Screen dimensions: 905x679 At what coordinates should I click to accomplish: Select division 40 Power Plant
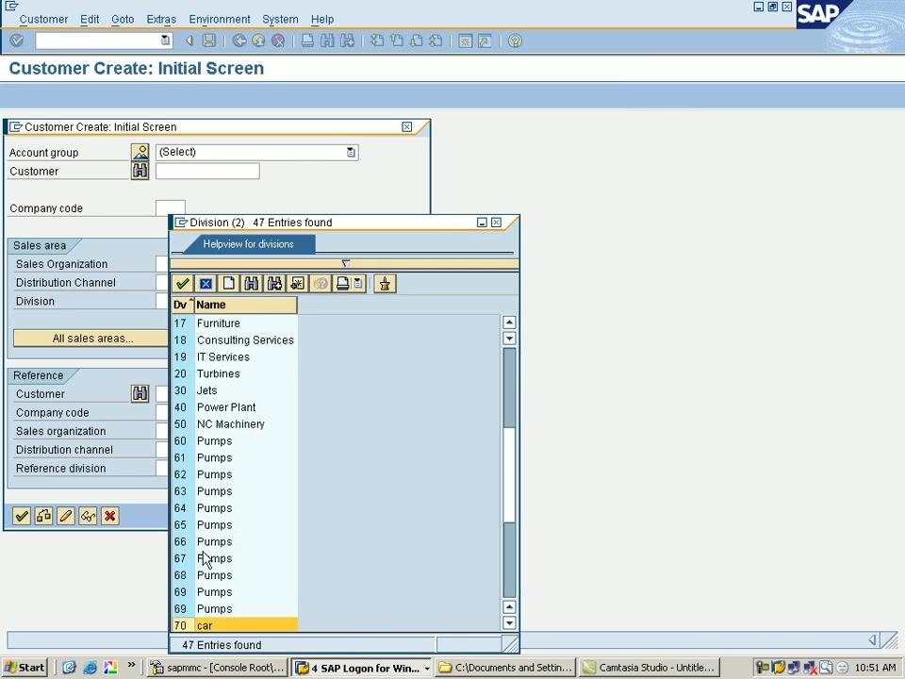click(x=235, y=407)
